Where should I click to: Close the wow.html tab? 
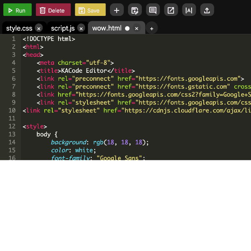(136, 28)
